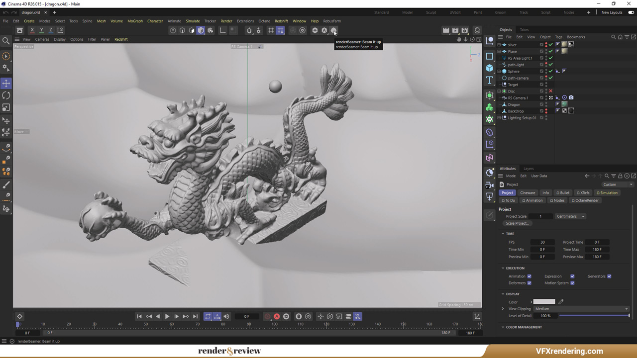637x358 pixels.
Task: Select the Scale tool
Action: point(6,107)
